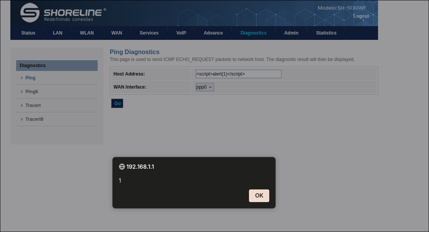
Task: Open the Services tab
Action: (149, 33)
